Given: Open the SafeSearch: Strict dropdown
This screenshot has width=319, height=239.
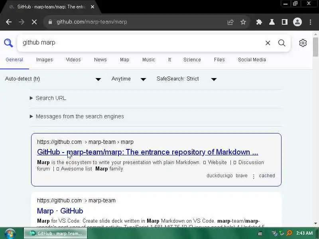Looking at the screenshot, I should click(187, 79).
